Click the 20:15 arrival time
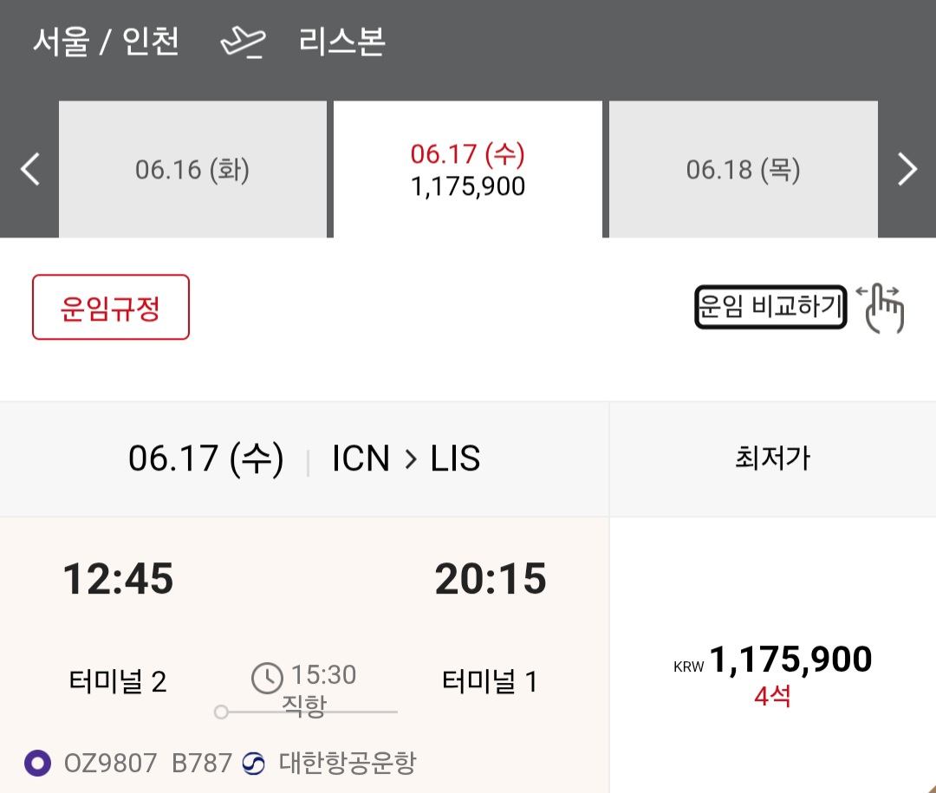Viewport: 936px width, 793px height. (x=491, y=579)
